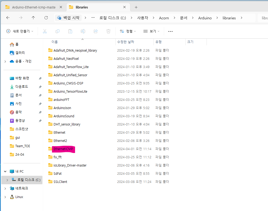Open the 정렬 sort dropdown
Image resolution: width=268 pixels, height=211 pixels.
[128, 31]
